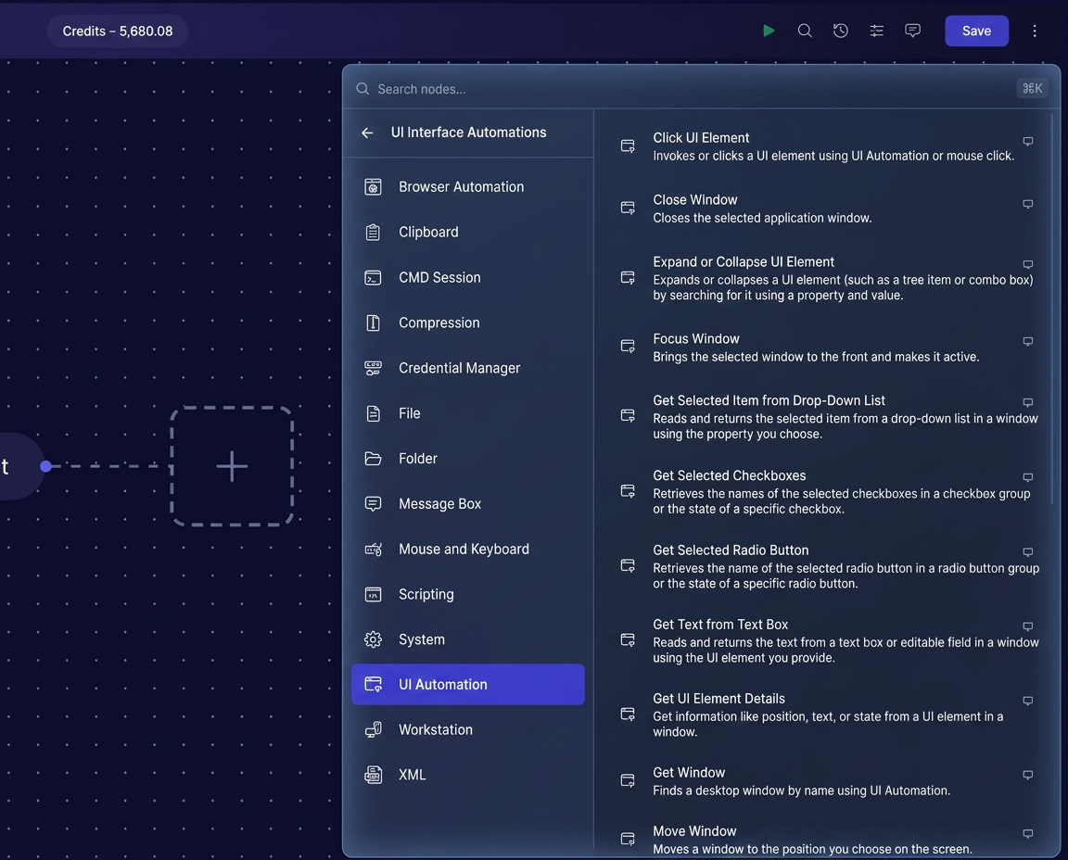Add Get Selected Item from Drop-Down List node
This screenshot has height=860, width=1068.
[826, 417]
